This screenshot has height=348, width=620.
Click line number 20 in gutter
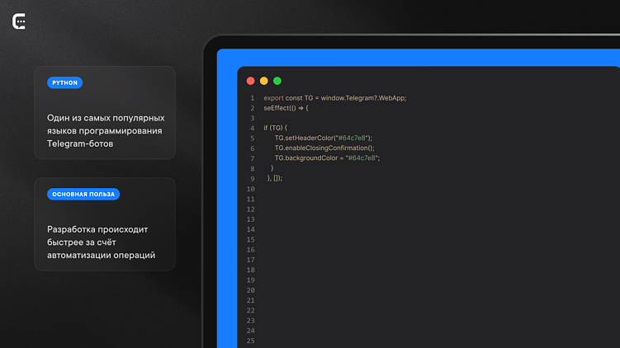251,290
